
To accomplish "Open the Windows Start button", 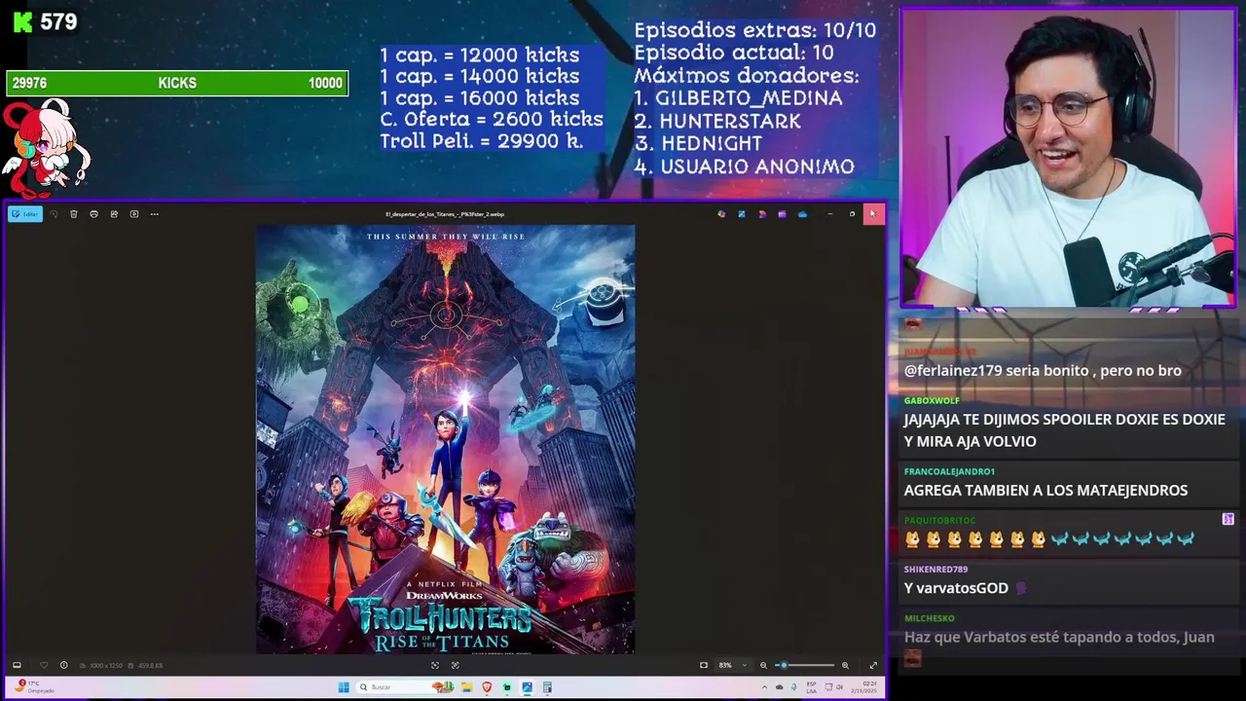I will [344, 687].
